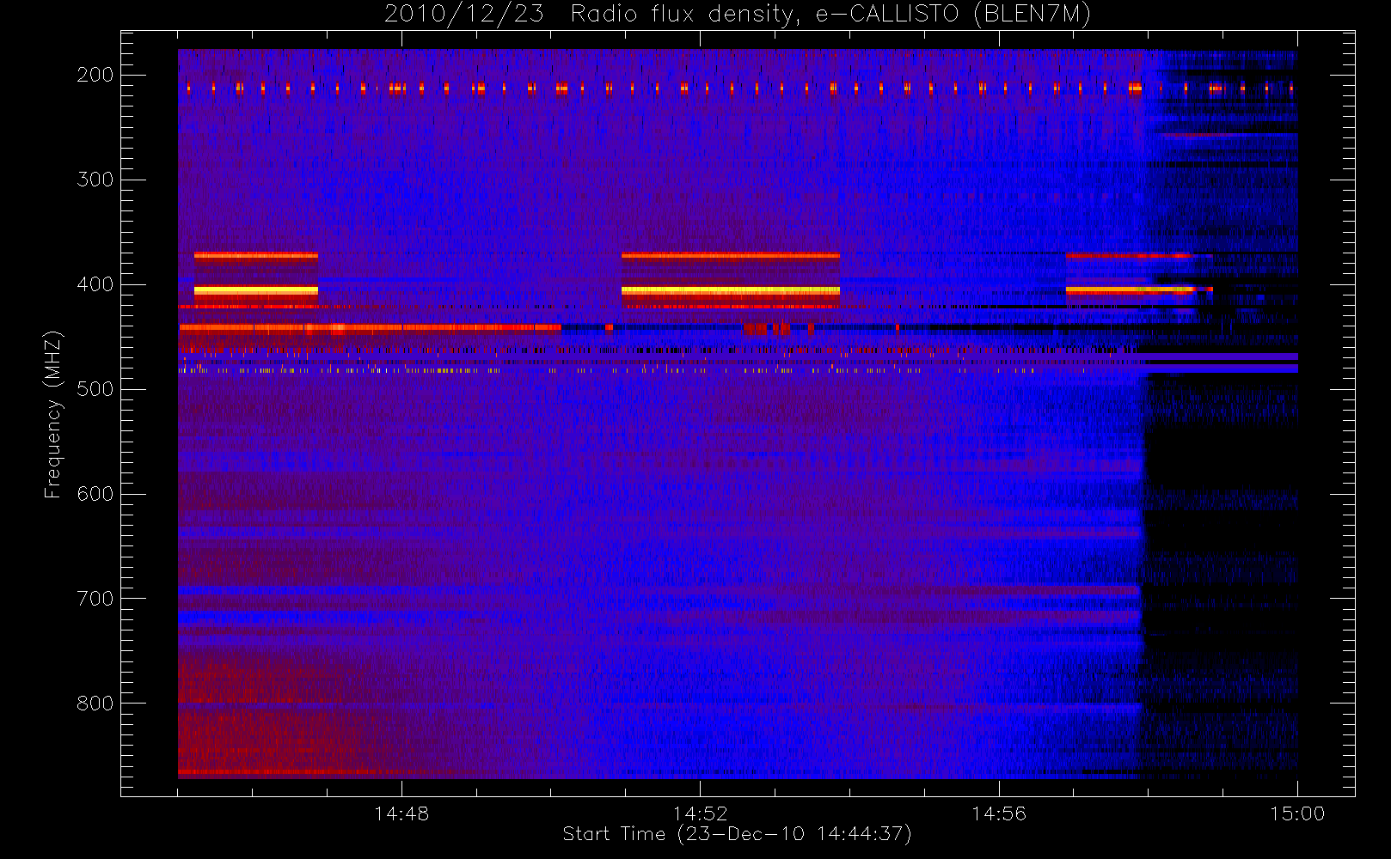Click the 300 frequency tick label
This screenshot has height=859, width=1391.
point(95,180)
